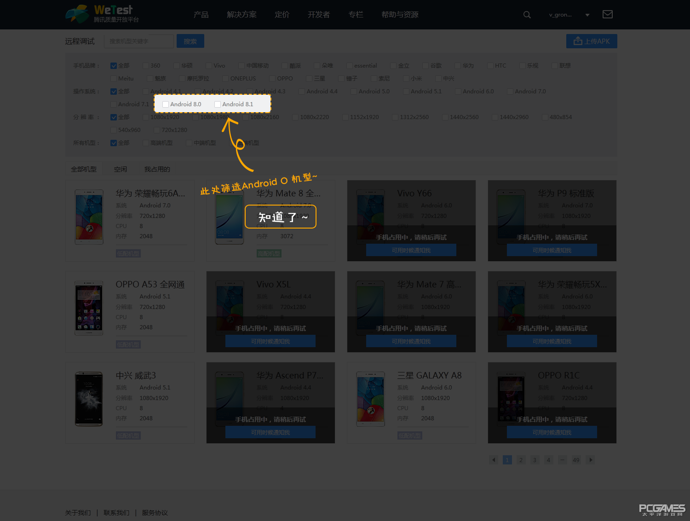The image size is (690, 521).
Task: Switch to the 空闲 tab
Action: pyautogui.click(x=121, y=169)
